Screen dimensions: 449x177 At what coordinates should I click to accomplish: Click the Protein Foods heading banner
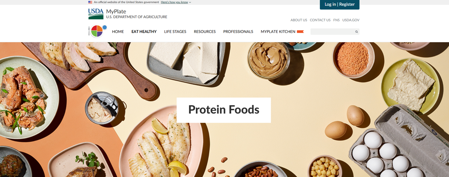point(224,110)
